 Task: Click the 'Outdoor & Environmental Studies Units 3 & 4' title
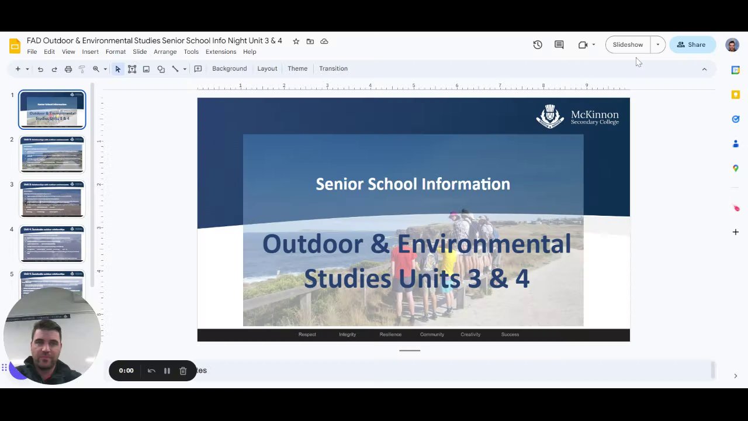[x=416, y=261]
